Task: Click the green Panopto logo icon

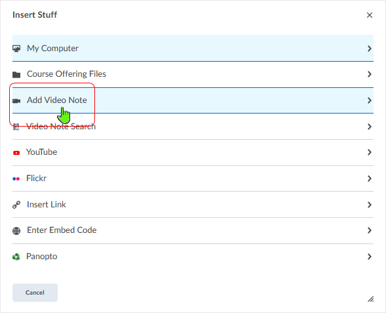Action: (x=16, y=257)
